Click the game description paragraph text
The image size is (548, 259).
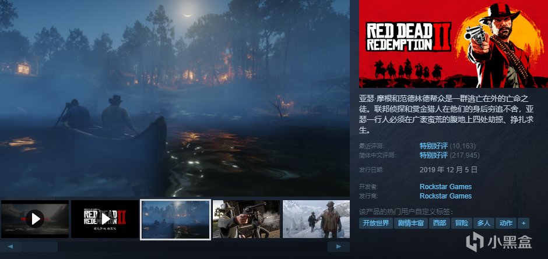(x=447, y=115)
